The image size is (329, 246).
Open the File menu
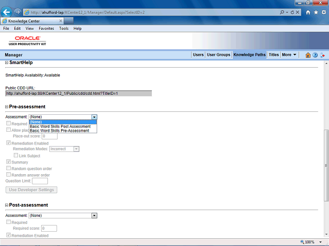pos(6,29)
